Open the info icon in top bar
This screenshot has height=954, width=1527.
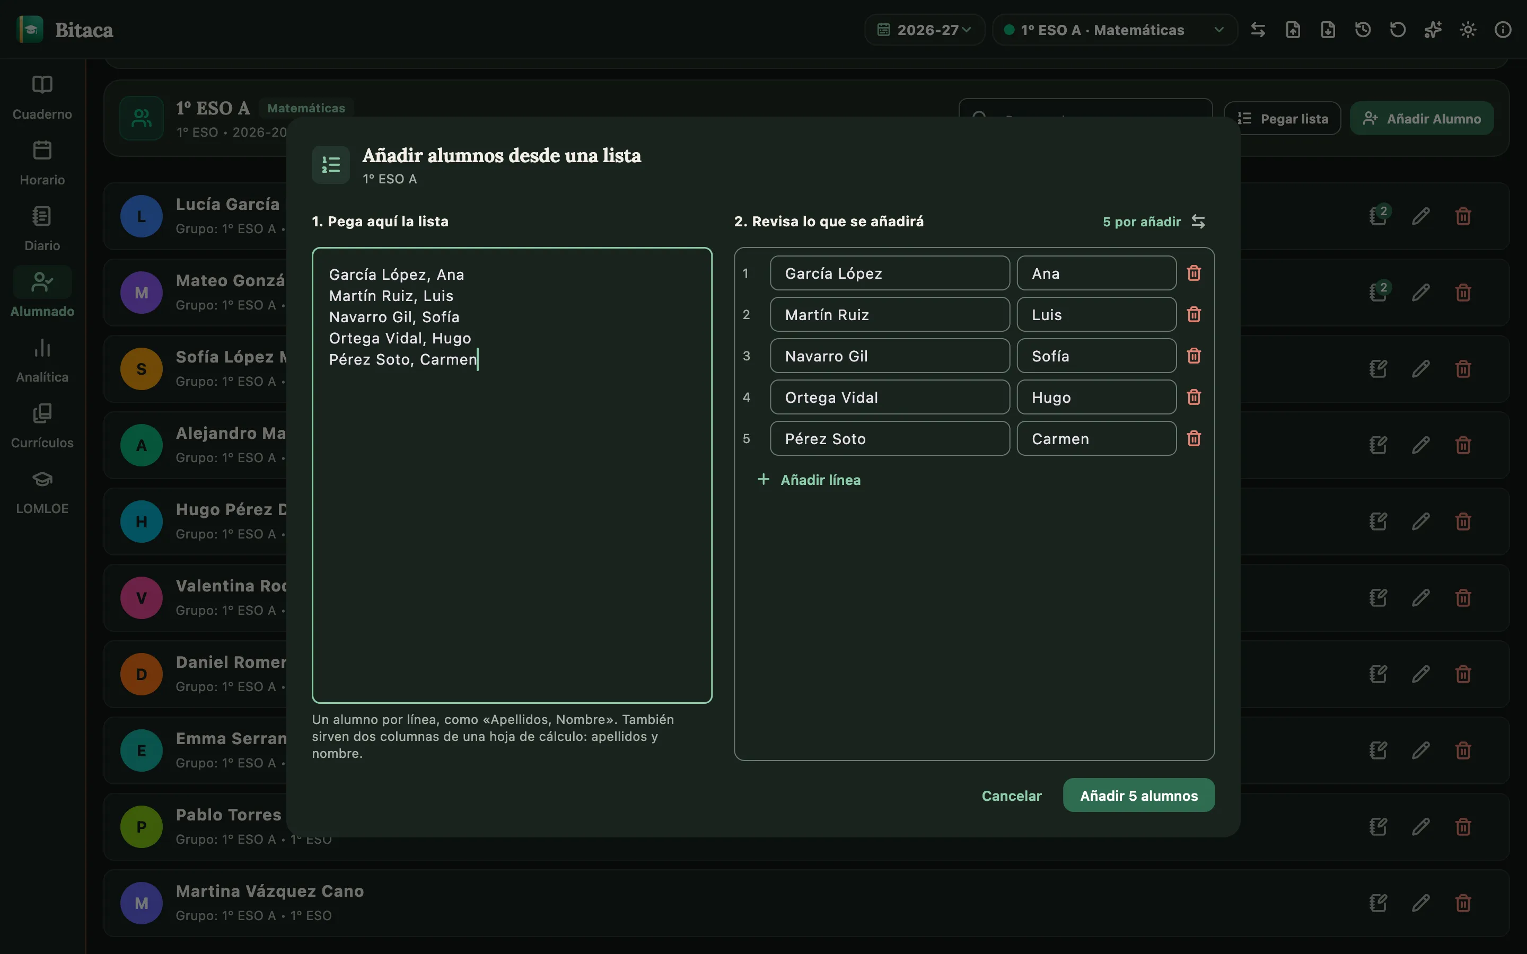click(1503, 30)
